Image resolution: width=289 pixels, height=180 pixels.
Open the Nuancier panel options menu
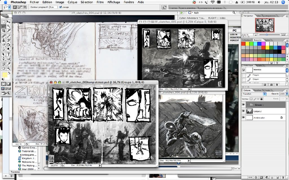(286, 40)
